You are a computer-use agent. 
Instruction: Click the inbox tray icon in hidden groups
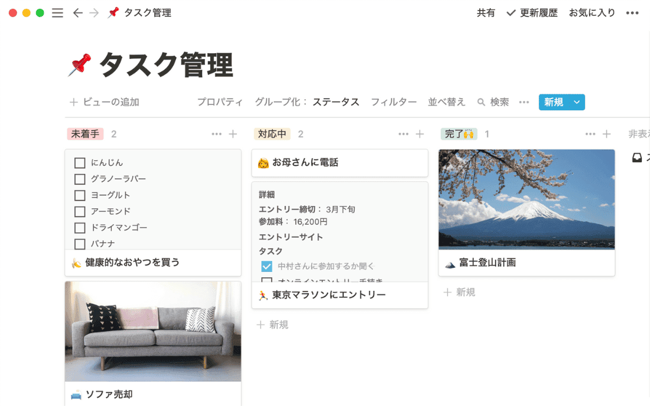pyautogui.click(x=637, y=158)
